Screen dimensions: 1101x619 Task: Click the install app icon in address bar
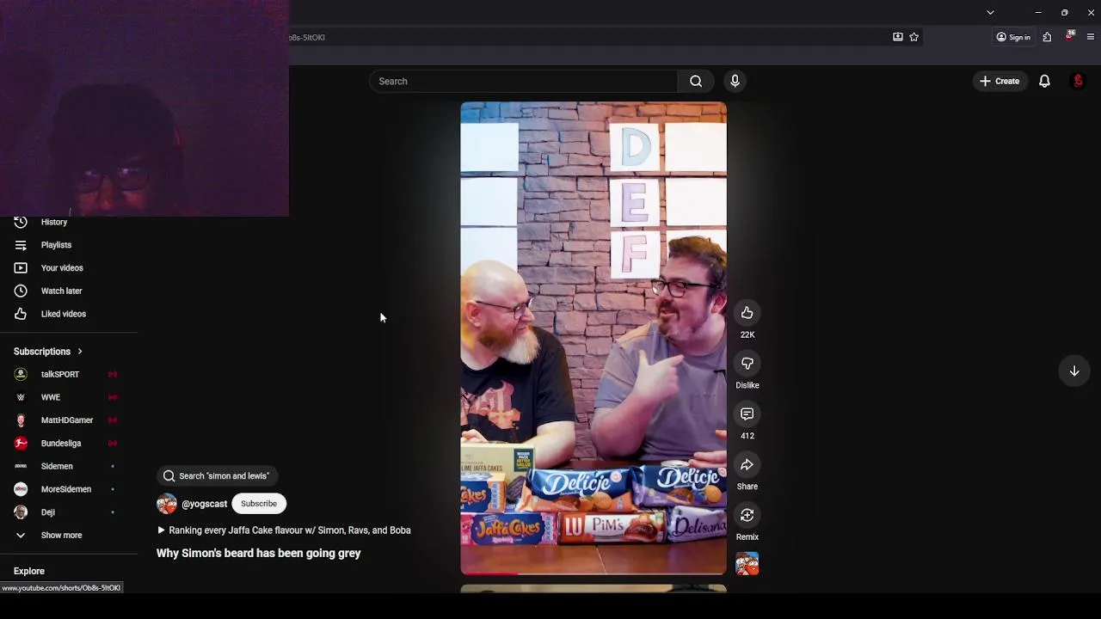pyautogui.click(x=898, y=37)
